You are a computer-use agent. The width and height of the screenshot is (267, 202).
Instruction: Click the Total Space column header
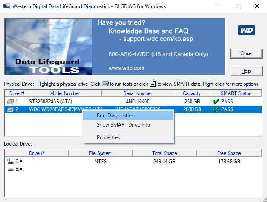(x=165, y=153)
